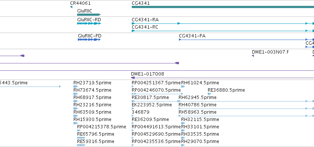The height and width of the screenshot is (147, 314).
Task: Select the RH23719.5prime EST arrow
Action: coord(76,87)
